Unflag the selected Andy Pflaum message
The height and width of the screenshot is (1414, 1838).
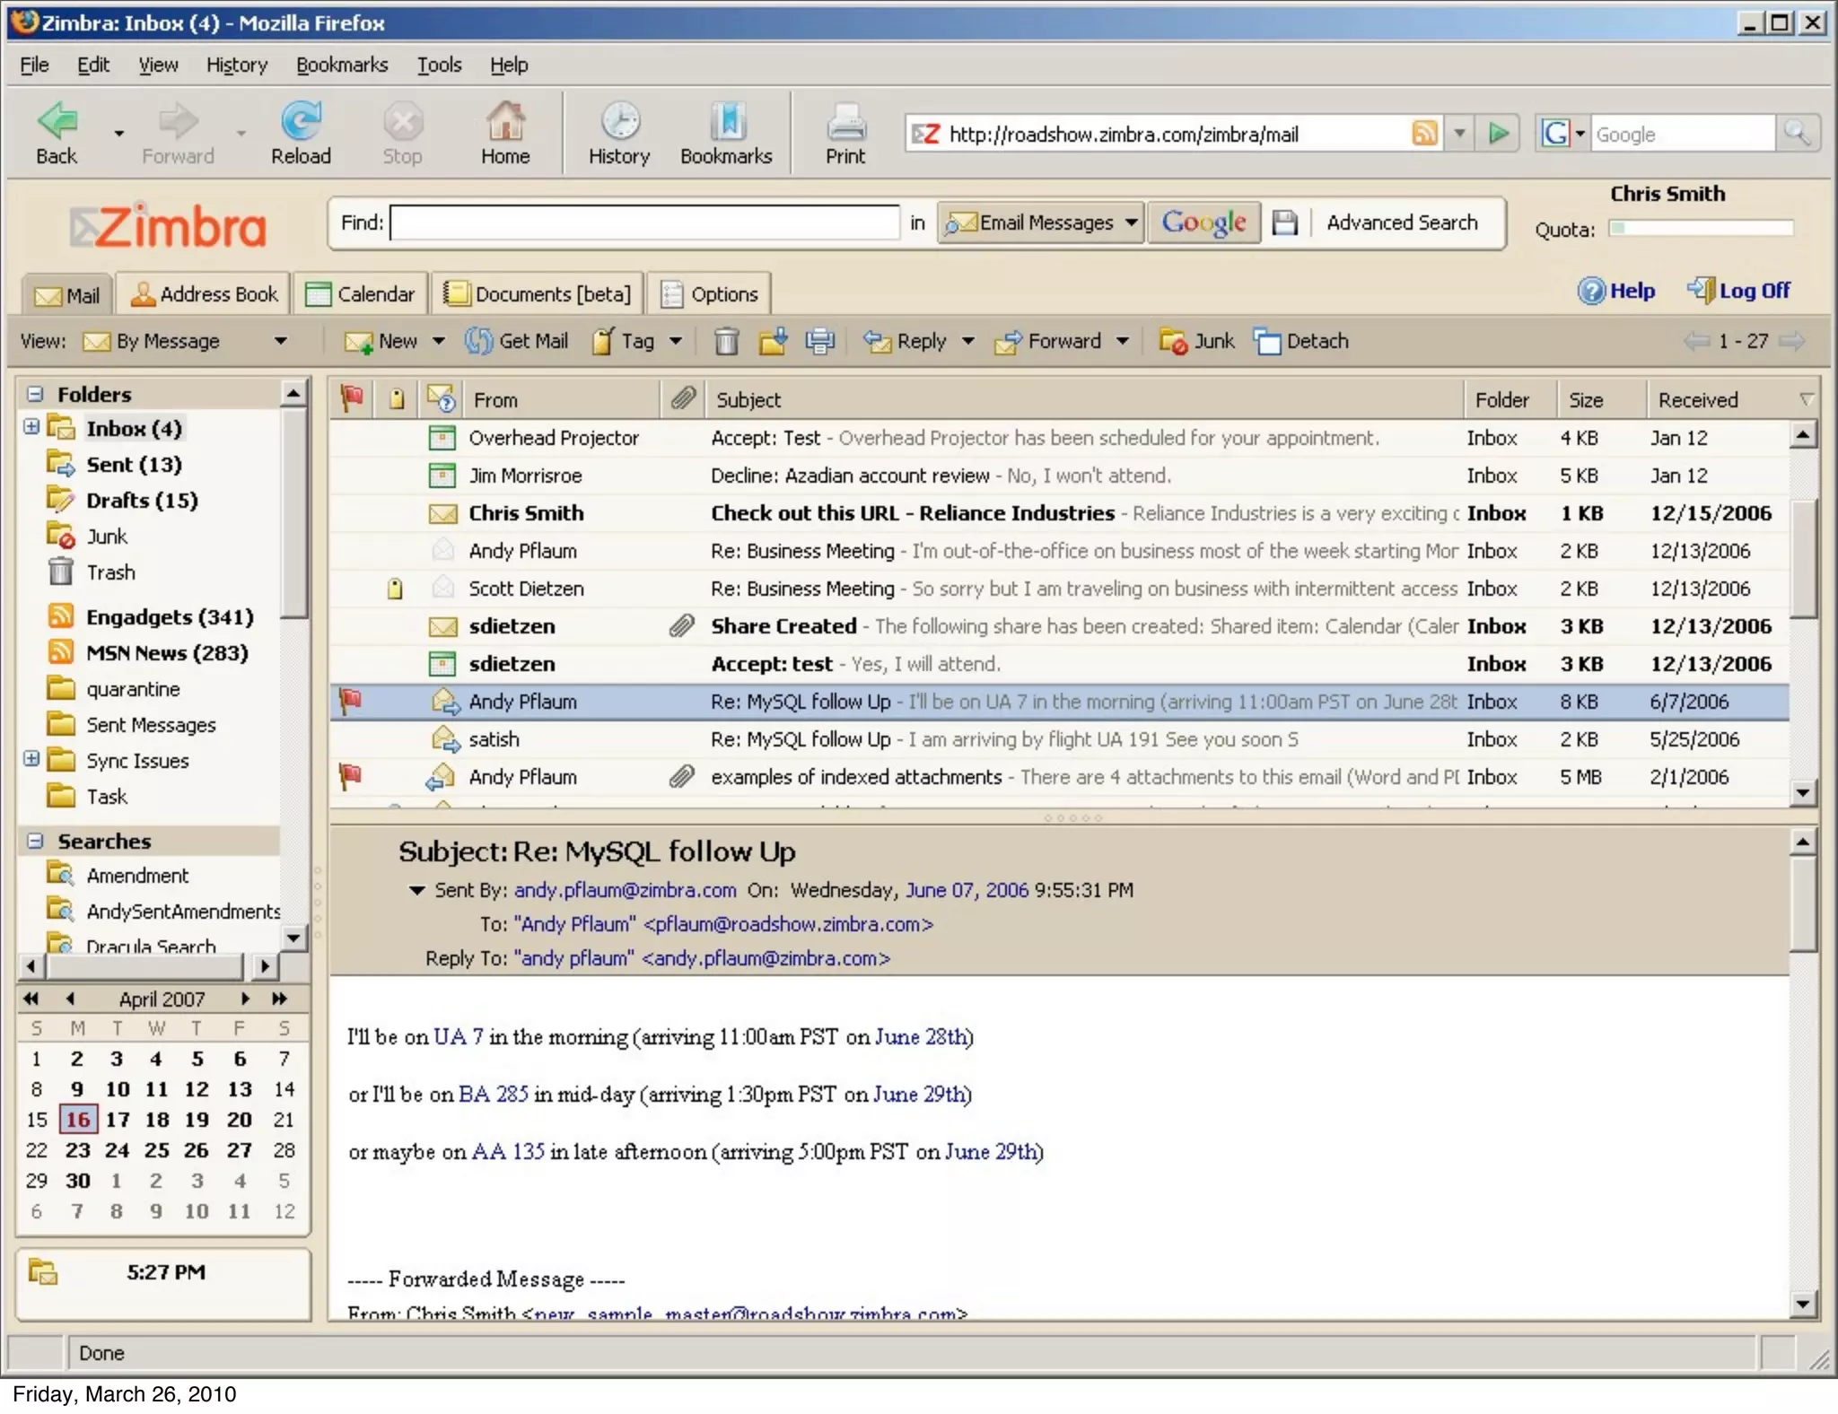(350, 701)
